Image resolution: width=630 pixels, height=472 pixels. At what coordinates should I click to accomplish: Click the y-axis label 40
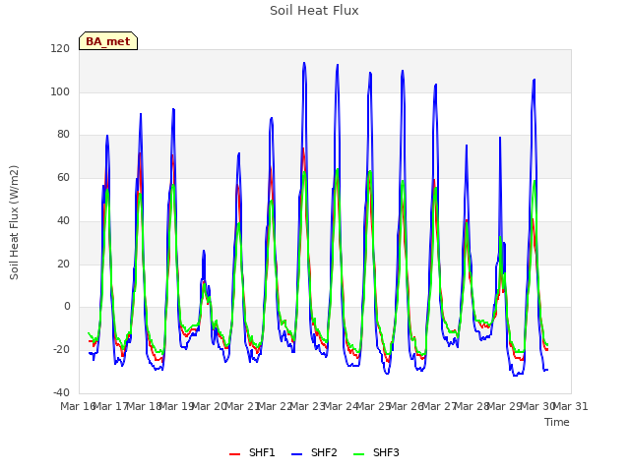tap(63, 220)
